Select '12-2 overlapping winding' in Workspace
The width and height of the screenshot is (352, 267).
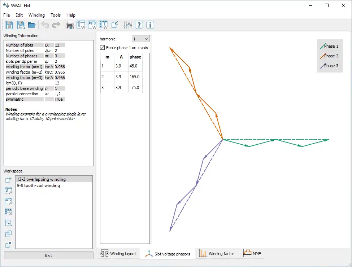pos(54,179)
